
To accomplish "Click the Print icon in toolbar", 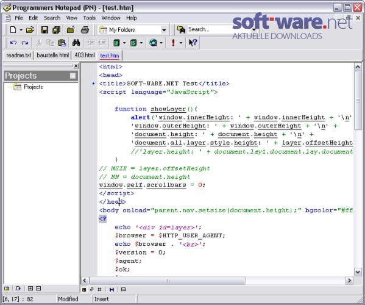I will pyautogui.click(x=85, y=30).
